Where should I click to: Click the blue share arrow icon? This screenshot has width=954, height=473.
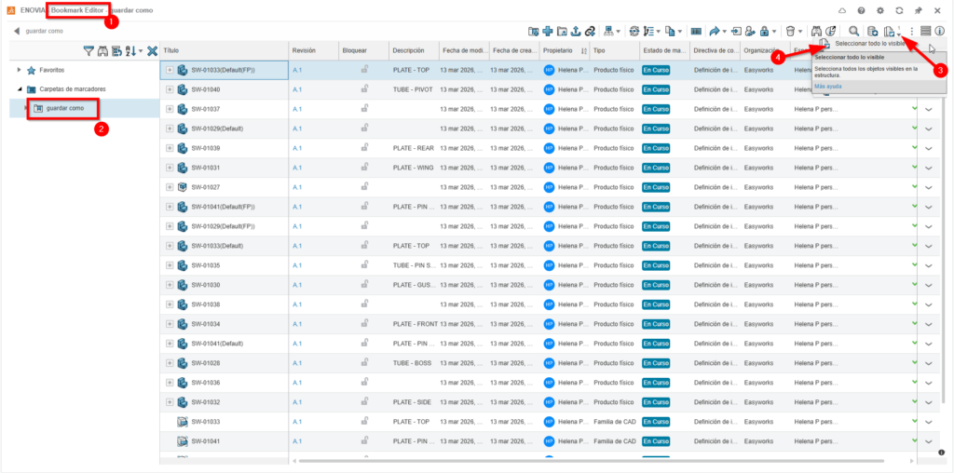(715, 31)
